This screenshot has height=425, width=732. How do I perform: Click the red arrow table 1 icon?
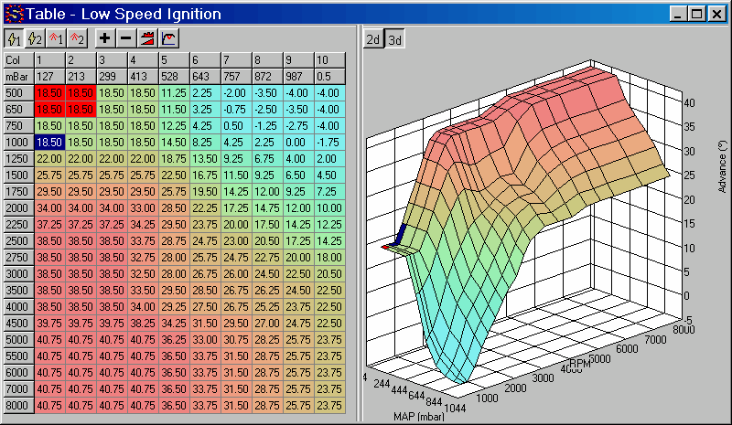point(57,38)
